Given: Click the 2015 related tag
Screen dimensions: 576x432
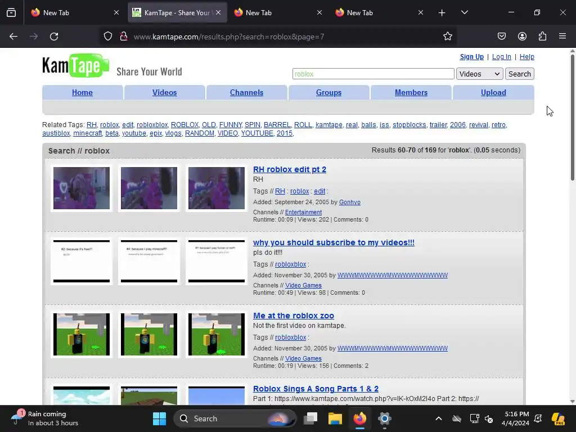Looking at the screenshot, I should [x=284, y=133].
